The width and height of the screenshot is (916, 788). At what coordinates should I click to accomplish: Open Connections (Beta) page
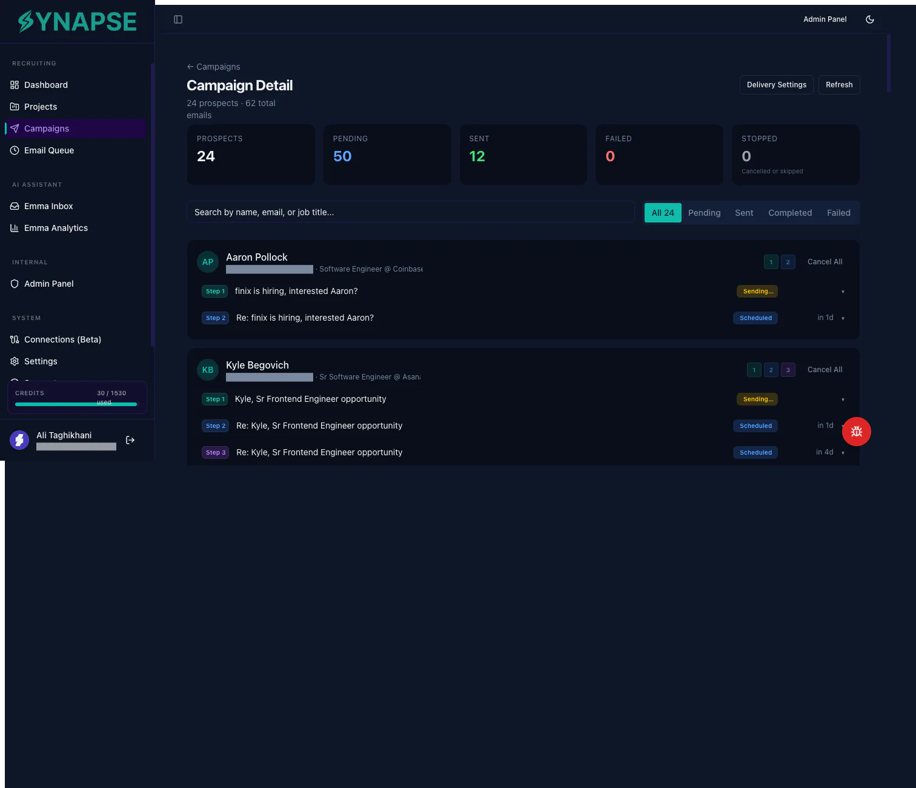(x=76, y=339)
